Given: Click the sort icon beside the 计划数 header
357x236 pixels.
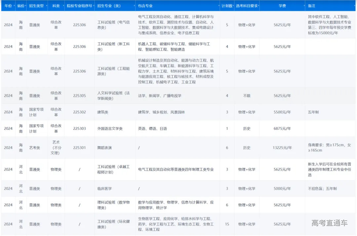Looking at the screenshot, I should tap(233, 6).
